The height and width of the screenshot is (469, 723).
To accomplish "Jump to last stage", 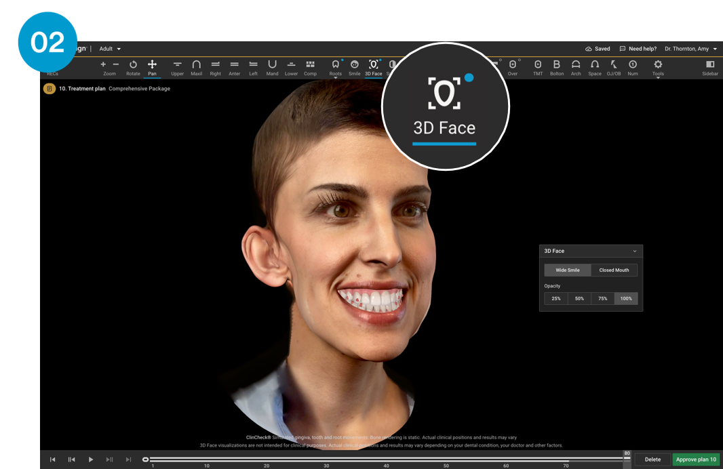I will (x=128, y=460).
